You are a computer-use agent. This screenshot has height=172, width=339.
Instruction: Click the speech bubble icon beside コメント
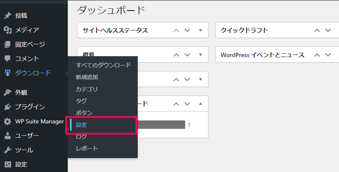click(x=7, y=59)
